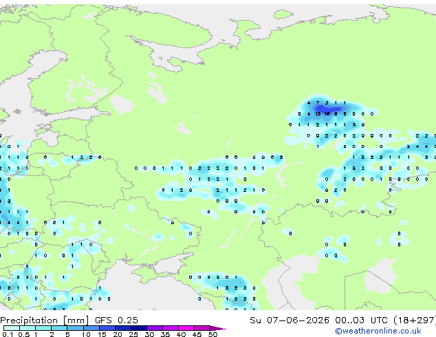Click the '0.1' legend scale label
The height and width of the screenshot is (337, 436).
click(8, 334)
